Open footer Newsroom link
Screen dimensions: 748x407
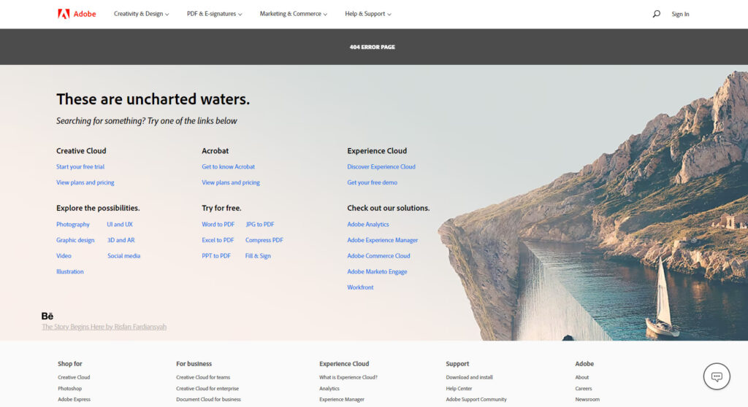tap(587, 400)
